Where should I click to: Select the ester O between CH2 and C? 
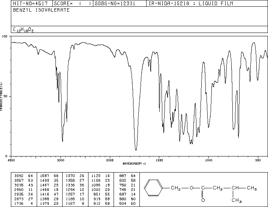[x=192, y=188]
